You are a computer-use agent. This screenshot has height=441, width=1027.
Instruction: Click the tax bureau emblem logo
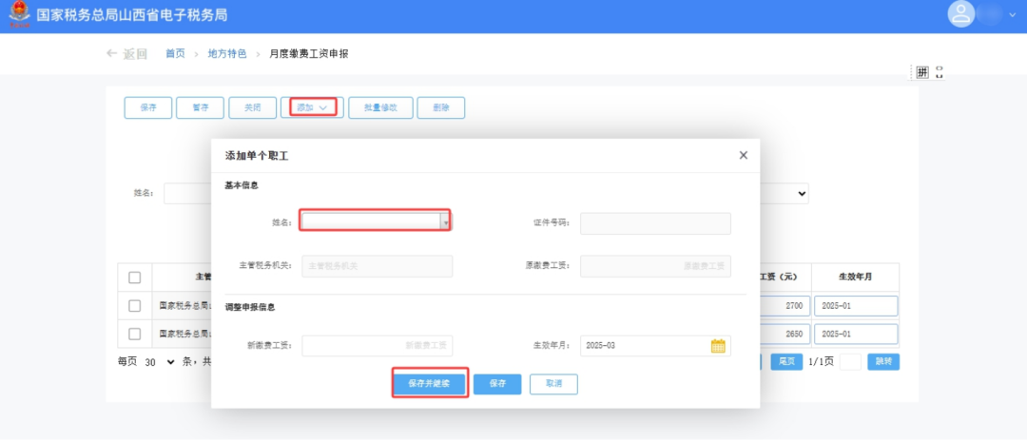coord(18,14)
